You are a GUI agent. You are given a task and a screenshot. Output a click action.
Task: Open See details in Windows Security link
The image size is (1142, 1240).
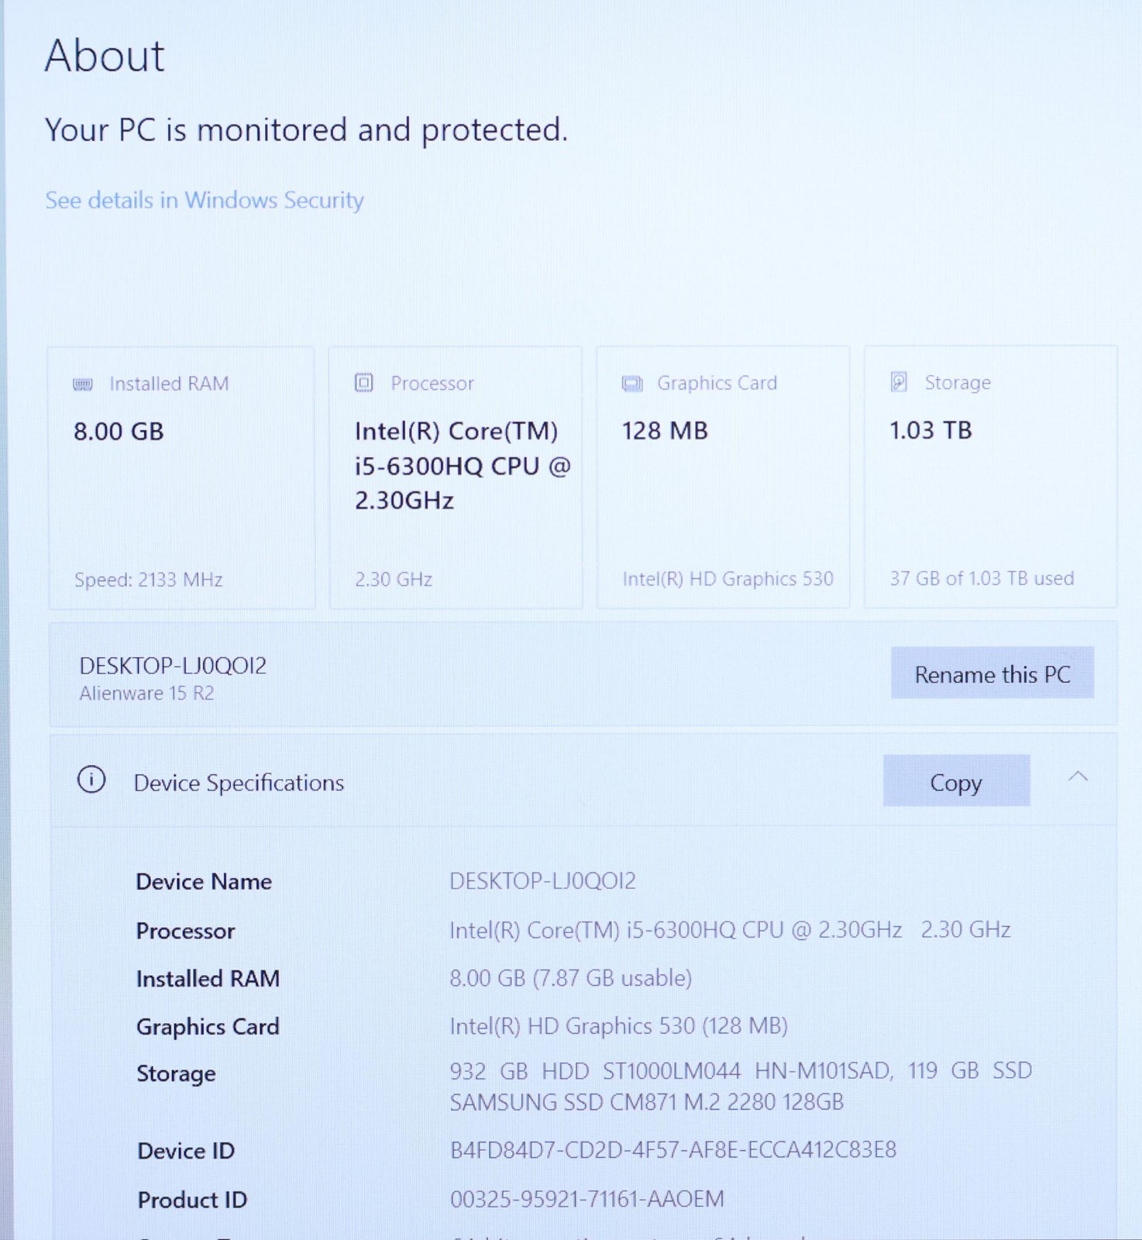pyautogui.click(x=205, y=200)
